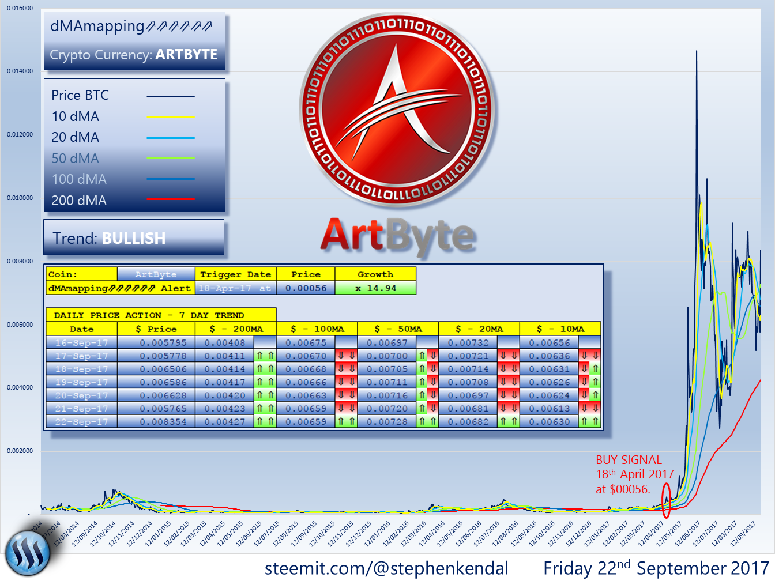Select red down arrows for 17-Sep-17 100MA
775x581 pixels.
tap(347, 356)
